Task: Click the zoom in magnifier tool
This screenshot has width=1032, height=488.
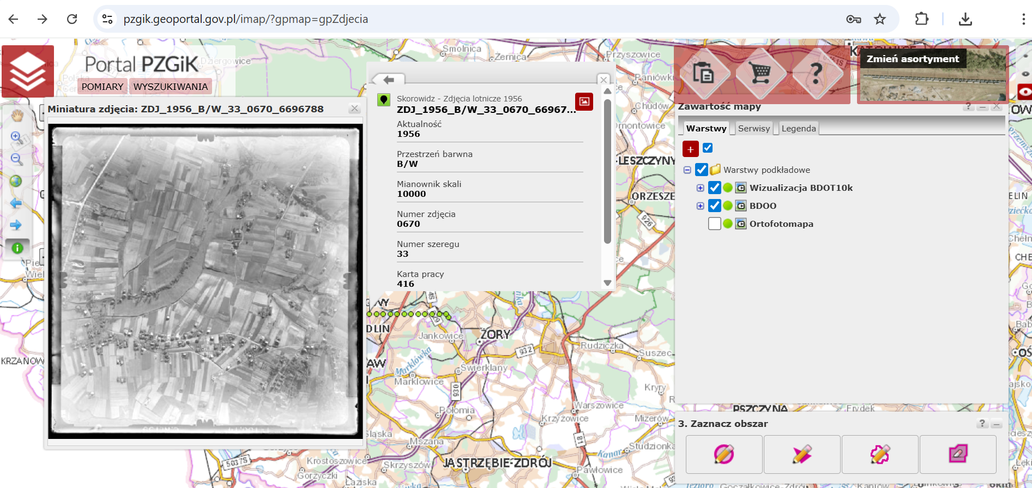Action: point(17,137)
